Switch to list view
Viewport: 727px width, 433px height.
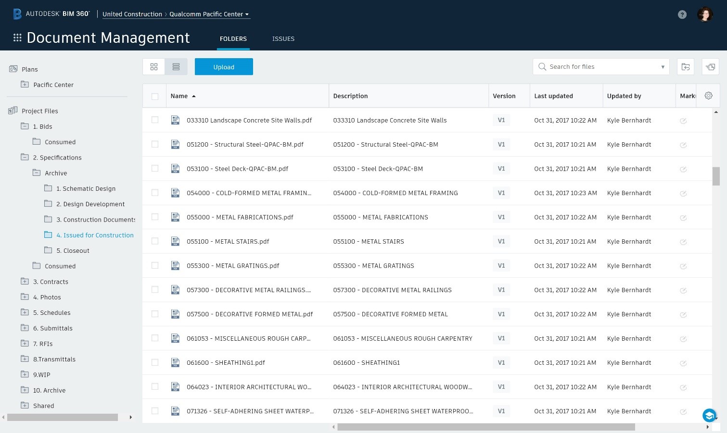click(176, 67)
